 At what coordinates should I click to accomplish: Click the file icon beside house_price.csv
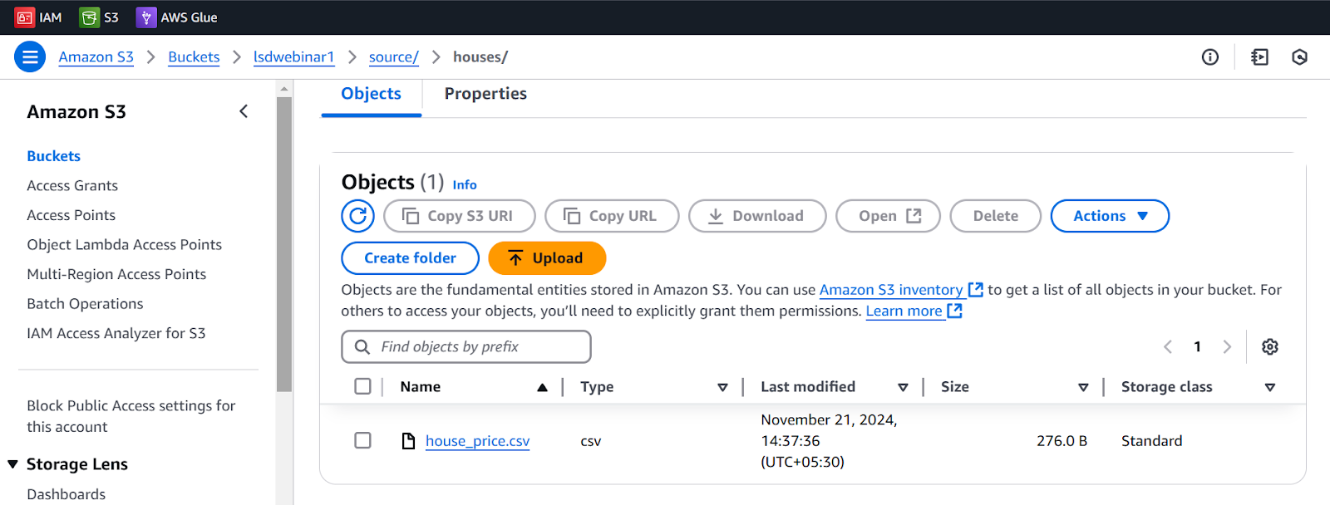point(408,441)
